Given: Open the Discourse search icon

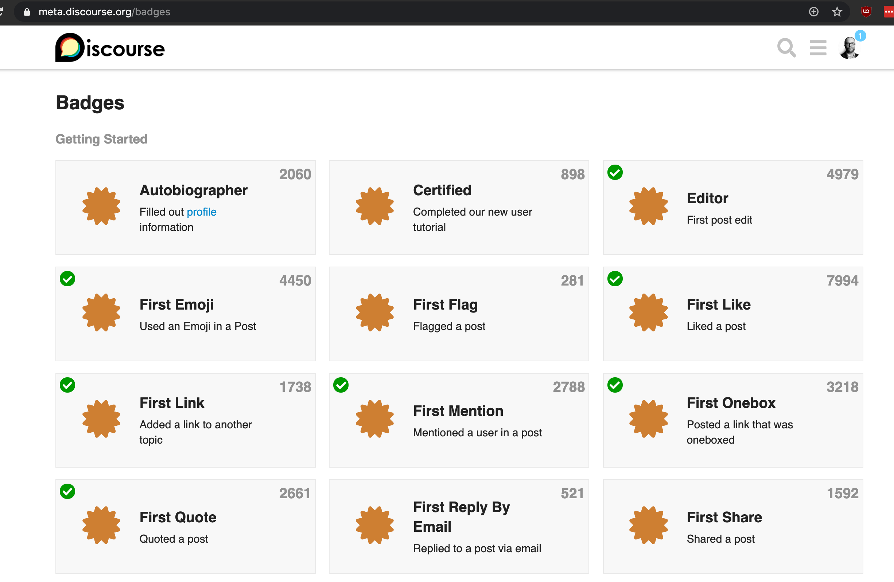Looking at the screenshot, I should pyautogui.click(x=786, y=48).
